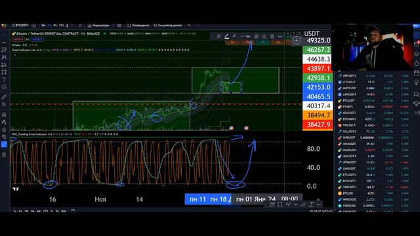
Task: Click the 46267.2 green price label
Action: pos(317,50)
